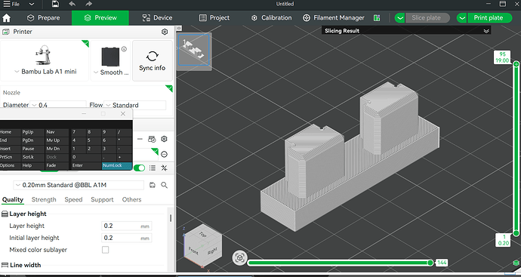Enable the Mixed color sublayer checkbox
This screenshot has width=521, height=277.
105,250
